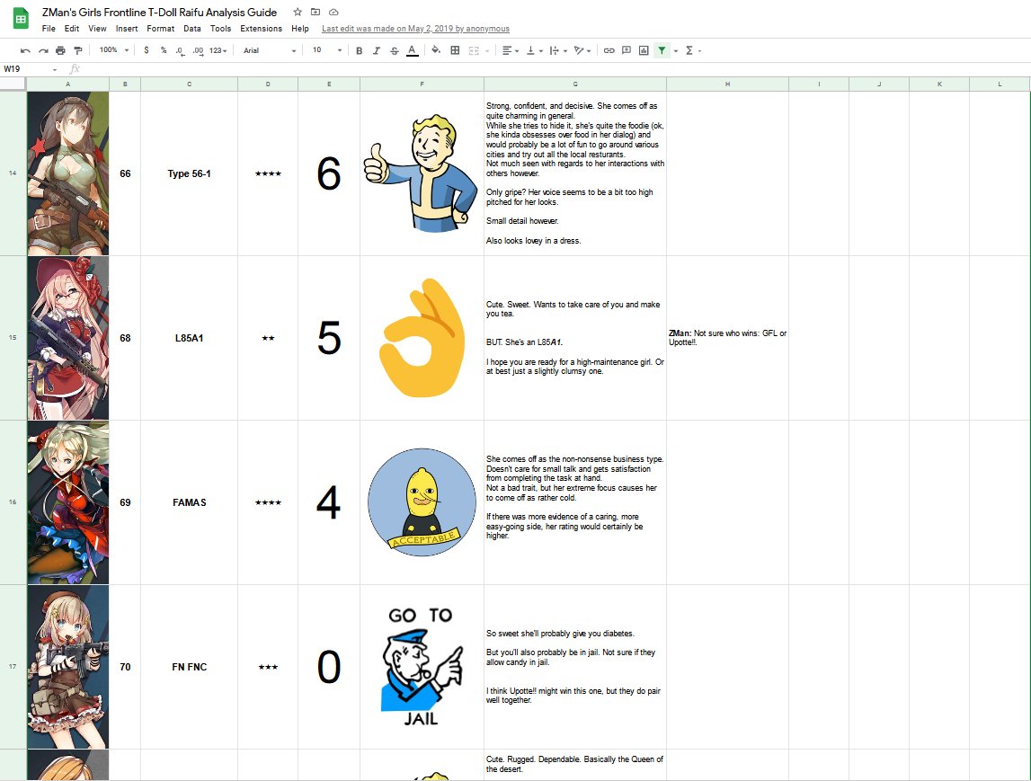Click the Redo icon

tap(43, 50)
